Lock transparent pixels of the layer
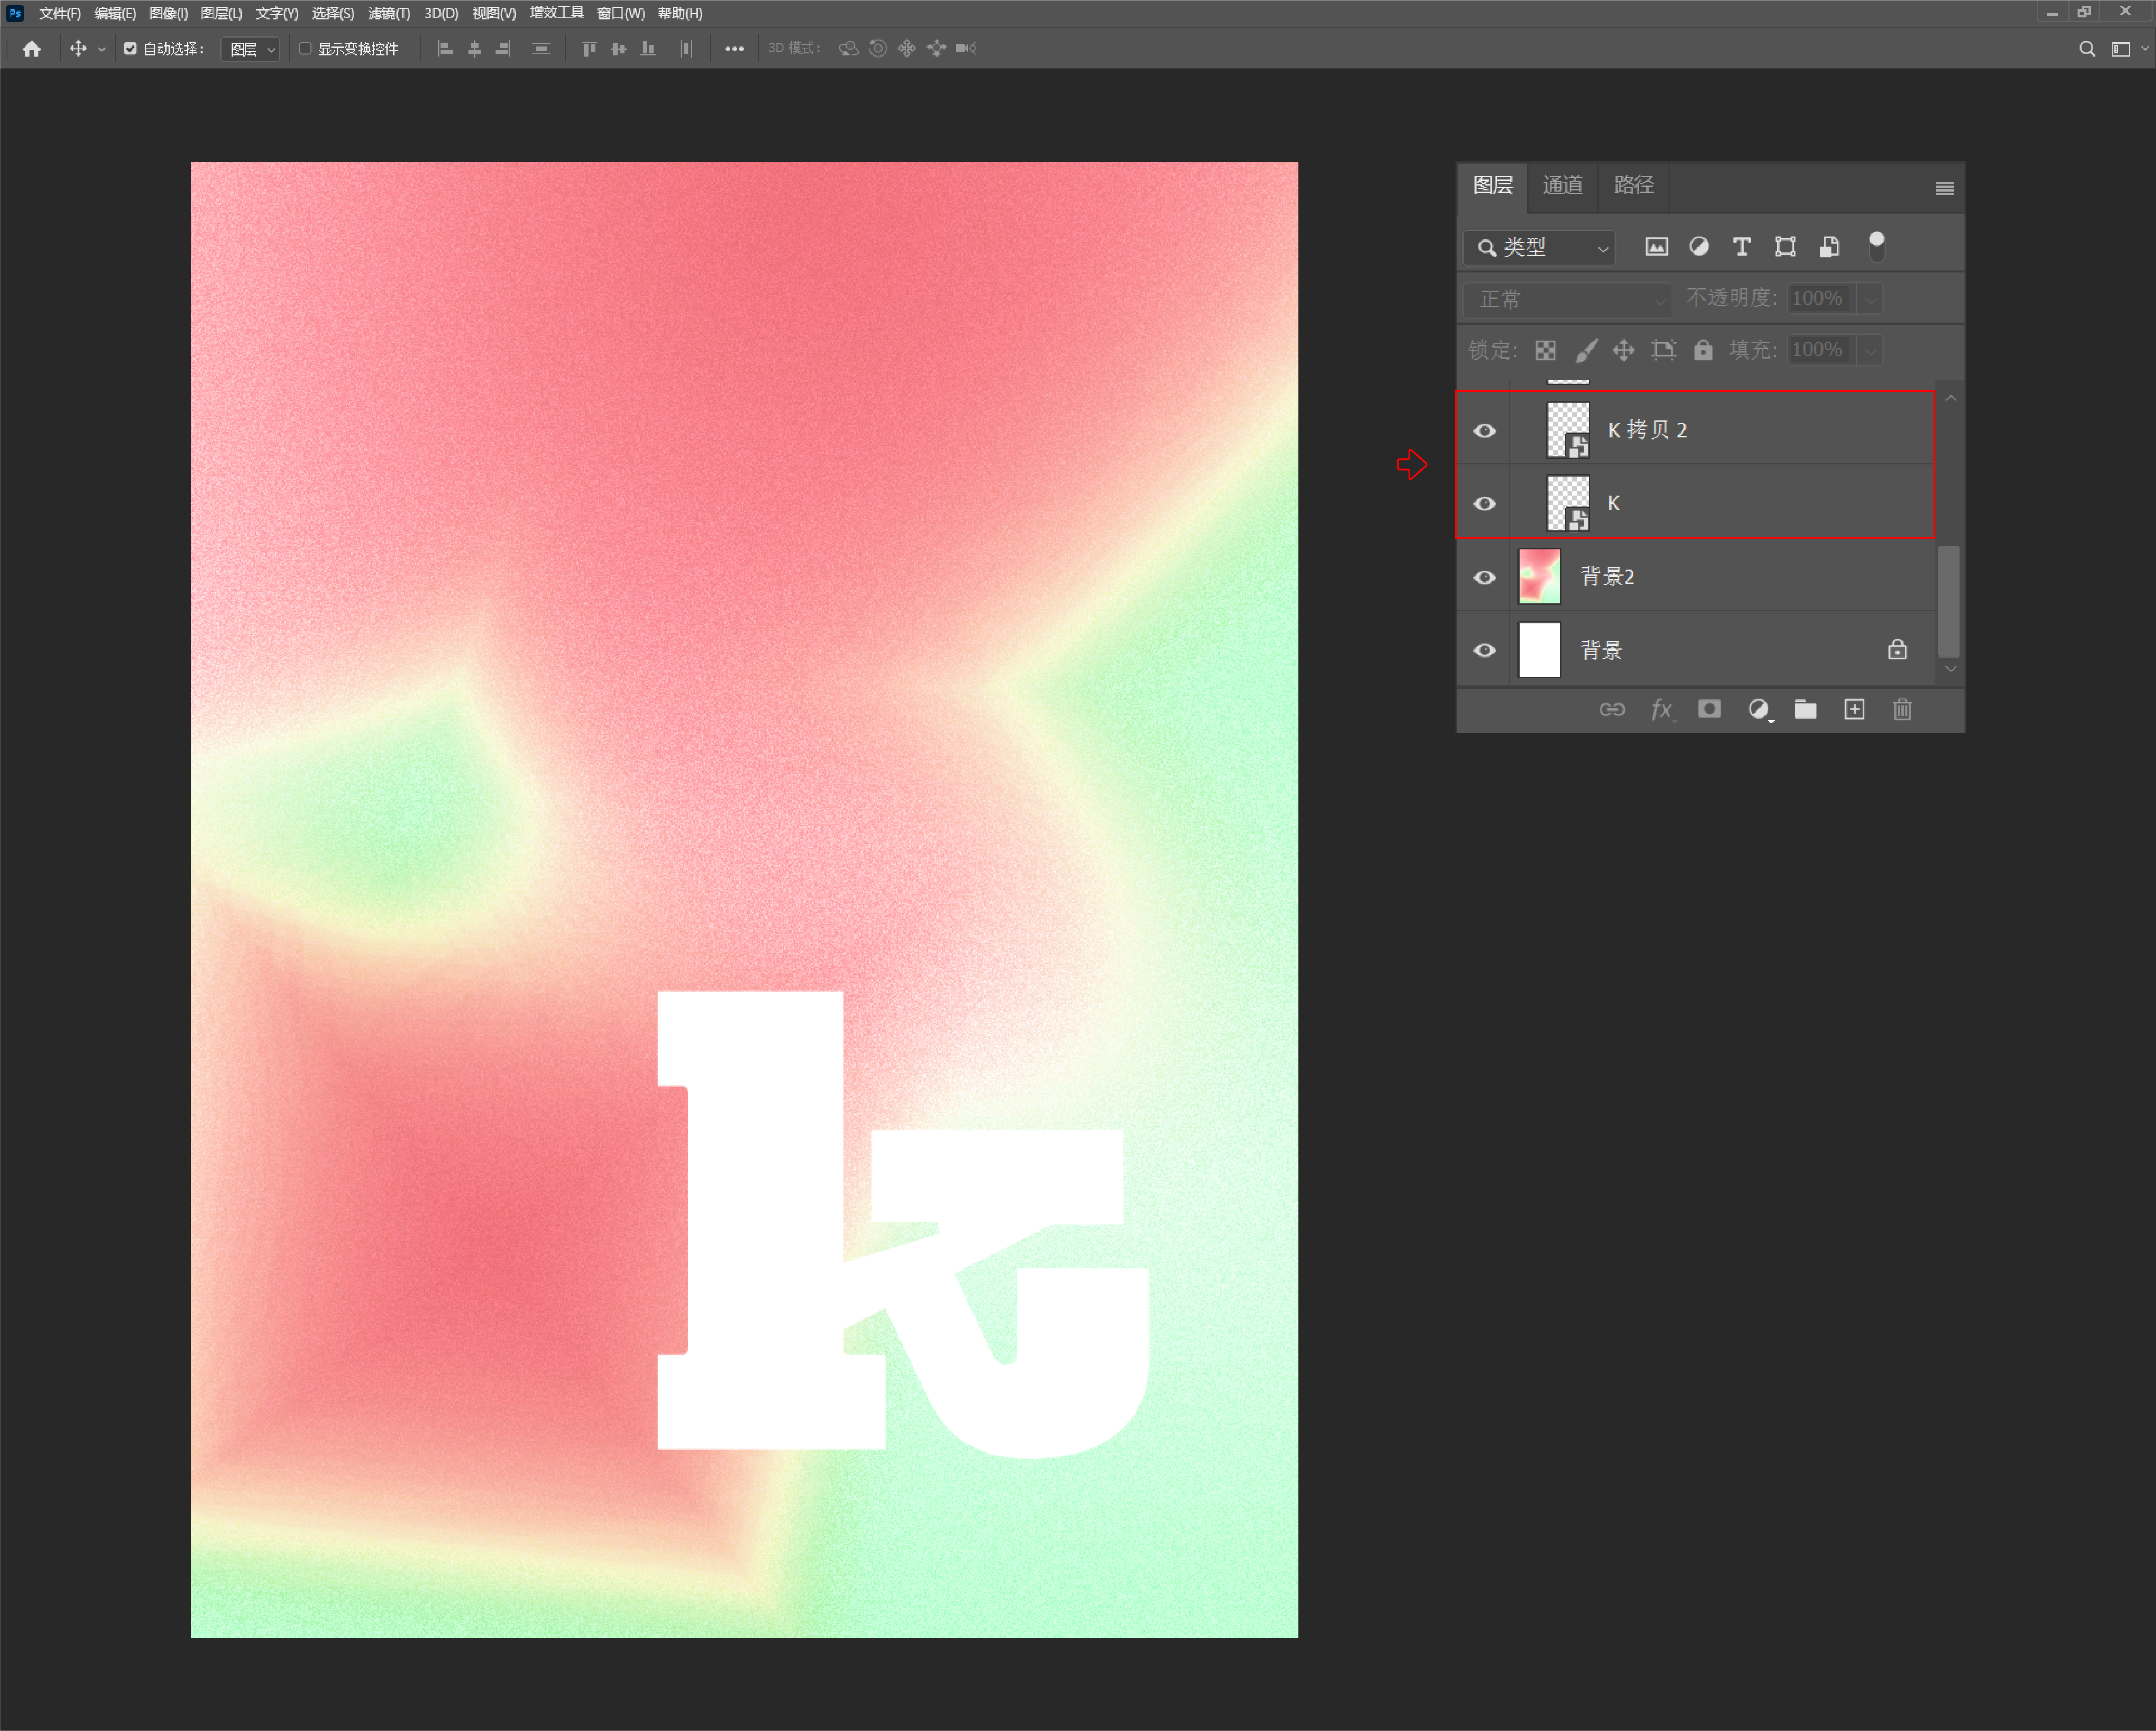Image resolution: width=2156 pixels, height=1731 pixels. [x=1546, y=350]
